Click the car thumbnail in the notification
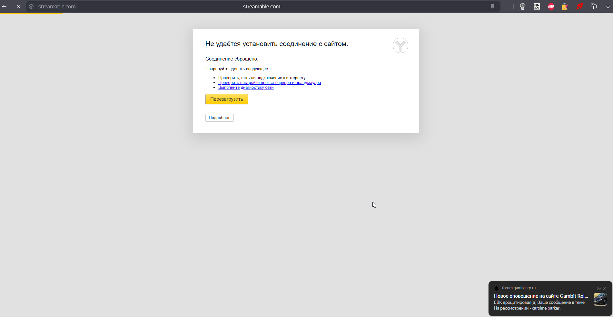 pyautogui.click(x=600, y=299)
